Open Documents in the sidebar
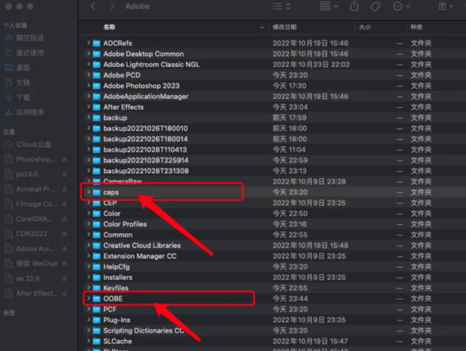The image size is (466, 351). point(17,82)
